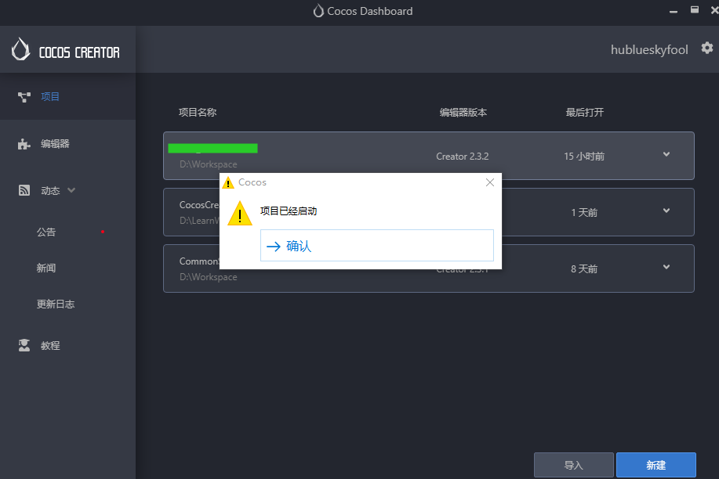The width and height of the screenshot is (719, 479).
Task: Expand options for project opened 8 天前
Action: click(666, 267)
